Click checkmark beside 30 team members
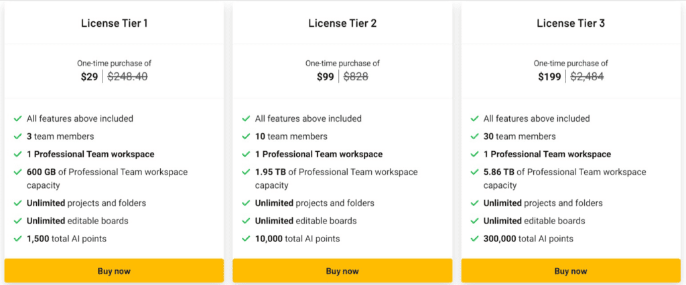The height and width of the screenshot is (285, 686). pyautogui.click(x=475, y=136)
